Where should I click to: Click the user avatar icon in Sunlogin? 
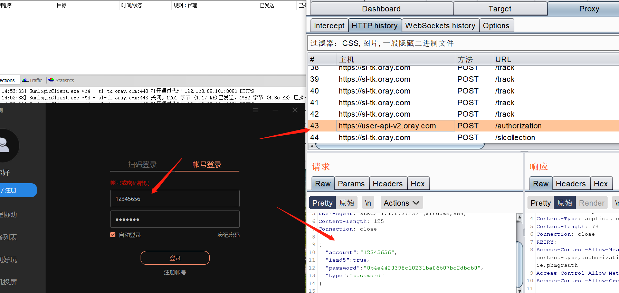[6, 145]
